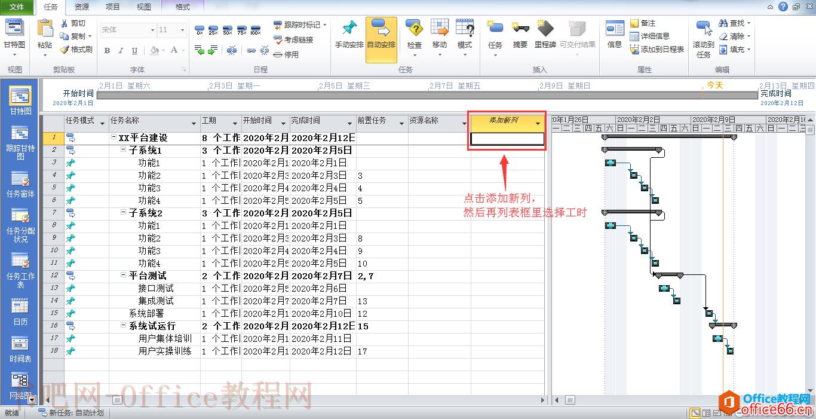Switch to the 视图 ribbon tab
The height and width of the screenshot is (419, 816).
point(143,7)
